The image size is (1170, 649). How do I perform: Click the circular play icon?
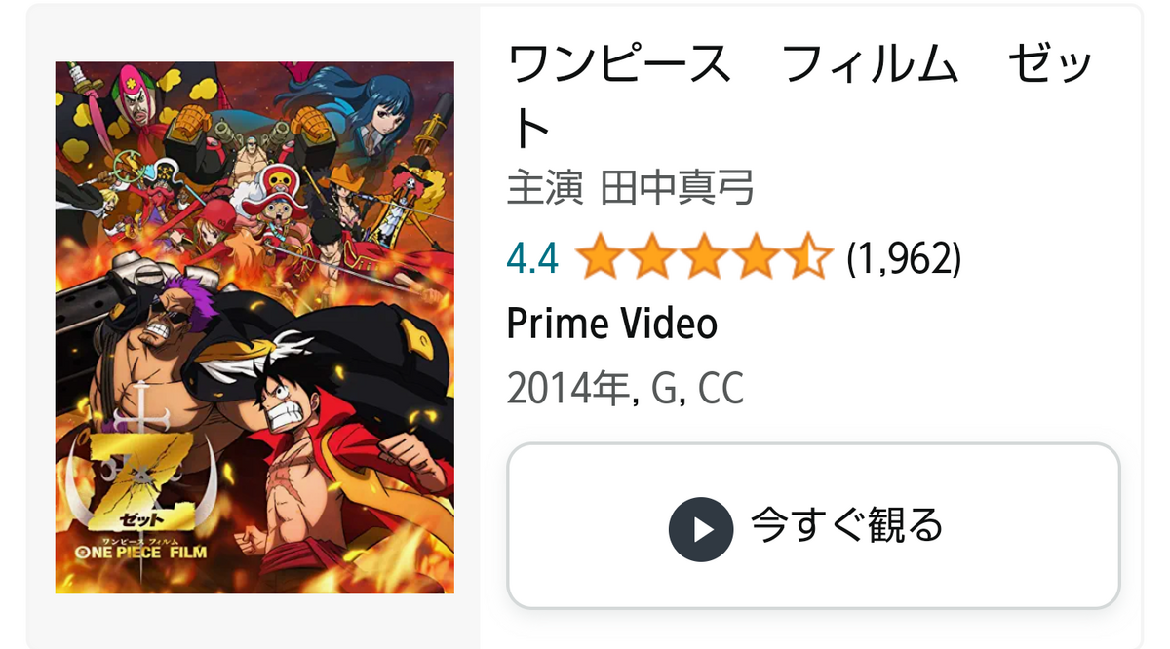click(700, 529)
